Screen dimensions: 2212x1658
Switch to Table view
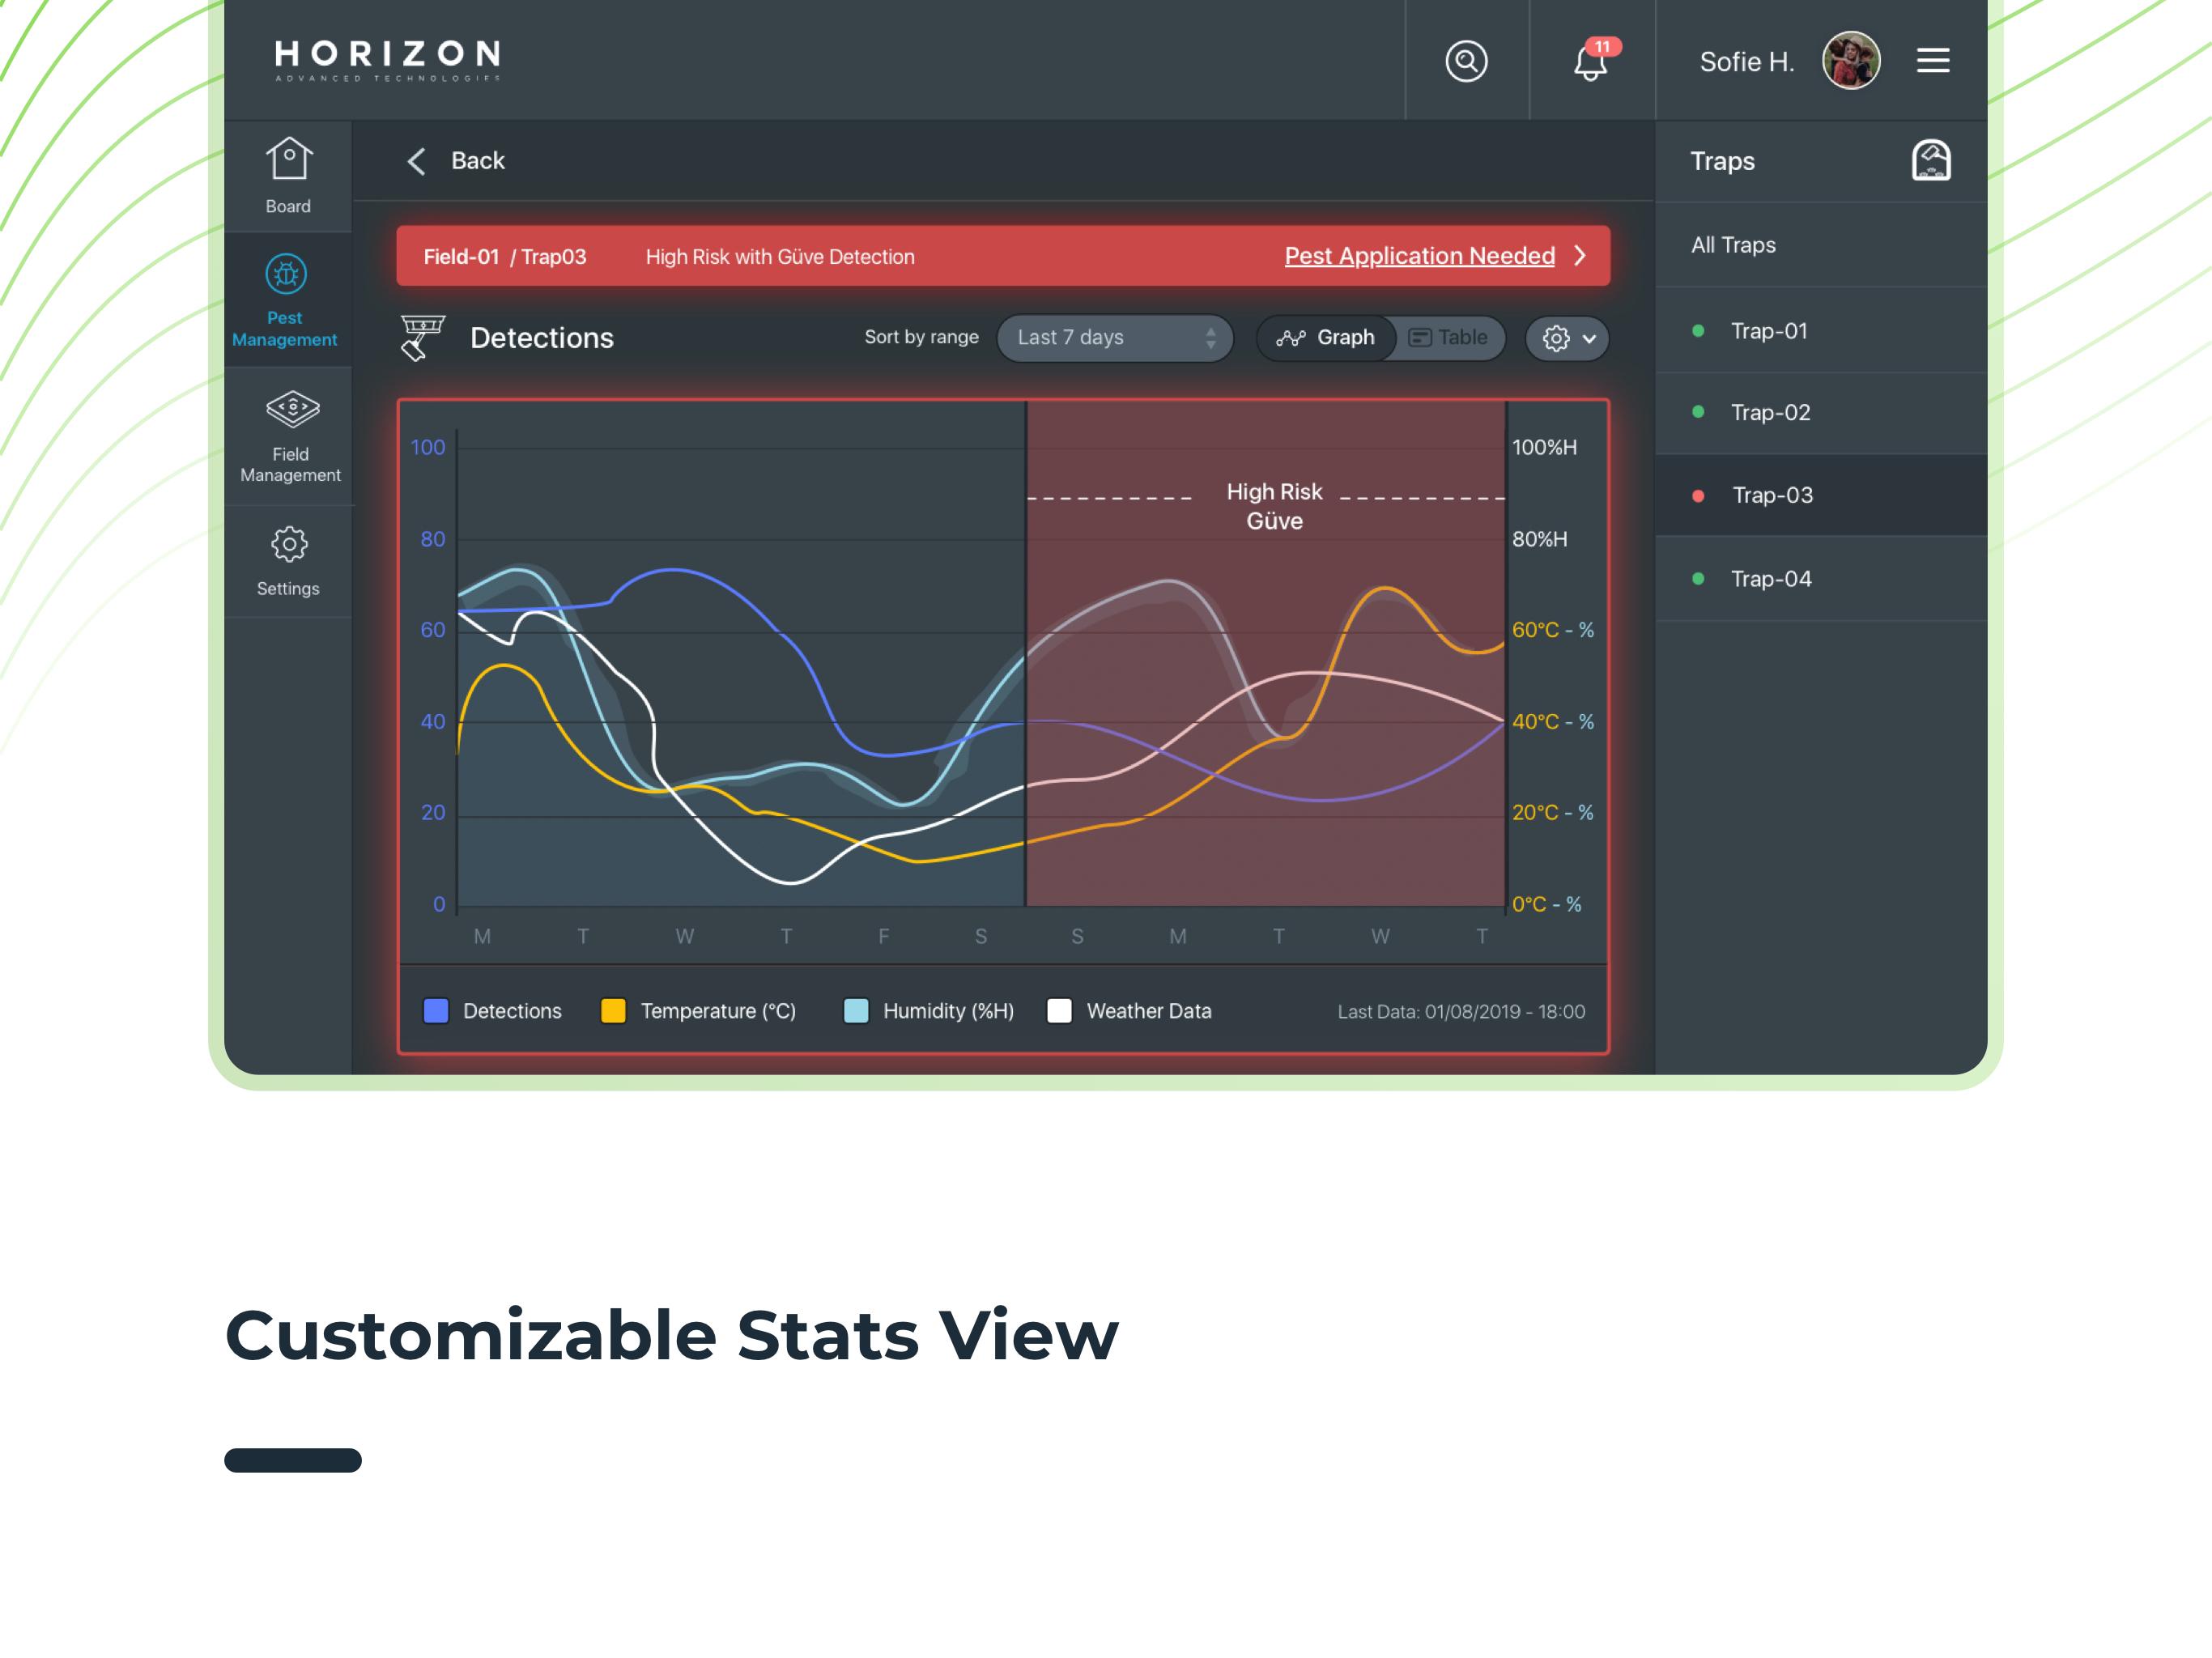coord(1449,338)
